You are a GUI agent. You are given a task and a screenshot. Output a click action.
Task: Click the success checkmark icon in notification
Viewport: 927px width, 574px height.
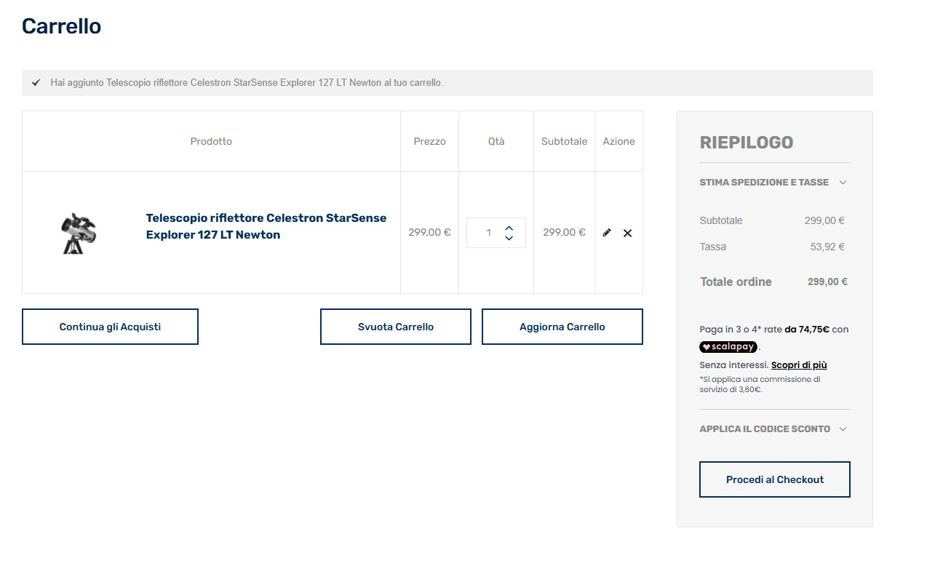[36, 83]
